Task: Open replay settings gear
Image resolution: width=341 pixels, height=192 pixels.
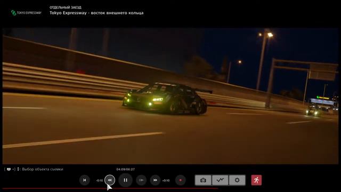Action: tap(237, 180)
